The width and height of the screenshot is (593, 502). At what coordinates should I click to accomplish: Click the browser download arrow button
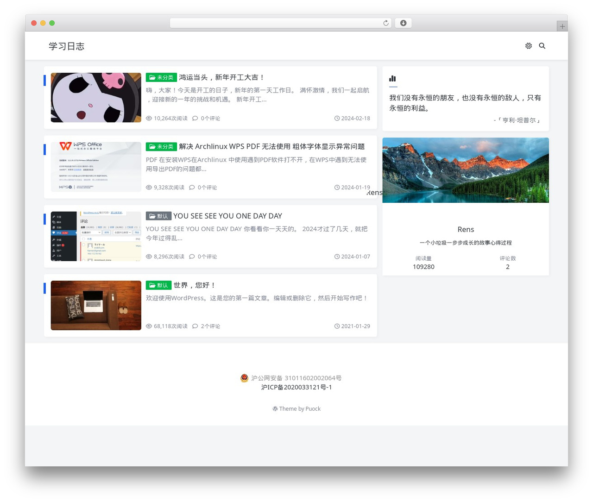pyautogui.click(x=403, y=23)
